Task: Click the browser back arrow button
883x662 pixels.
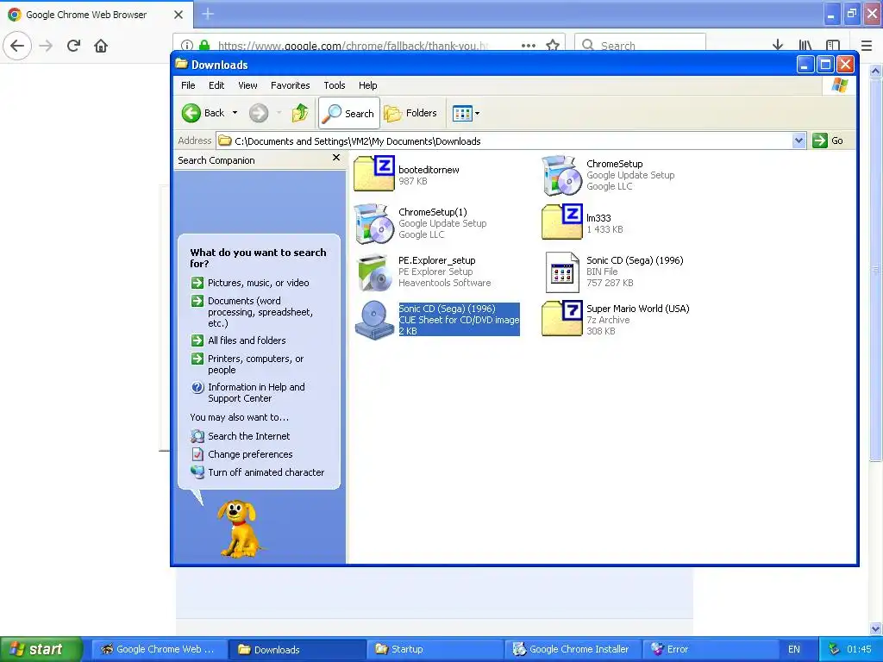Action: click(17, 46)
